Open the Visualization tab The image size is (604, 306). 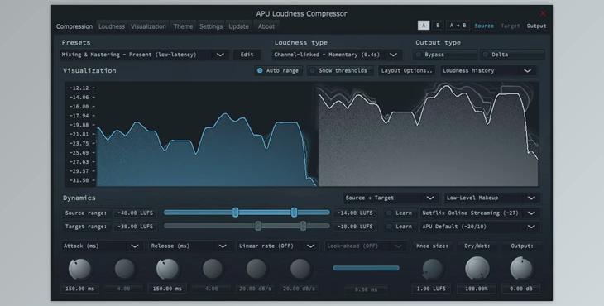point(148,26)
